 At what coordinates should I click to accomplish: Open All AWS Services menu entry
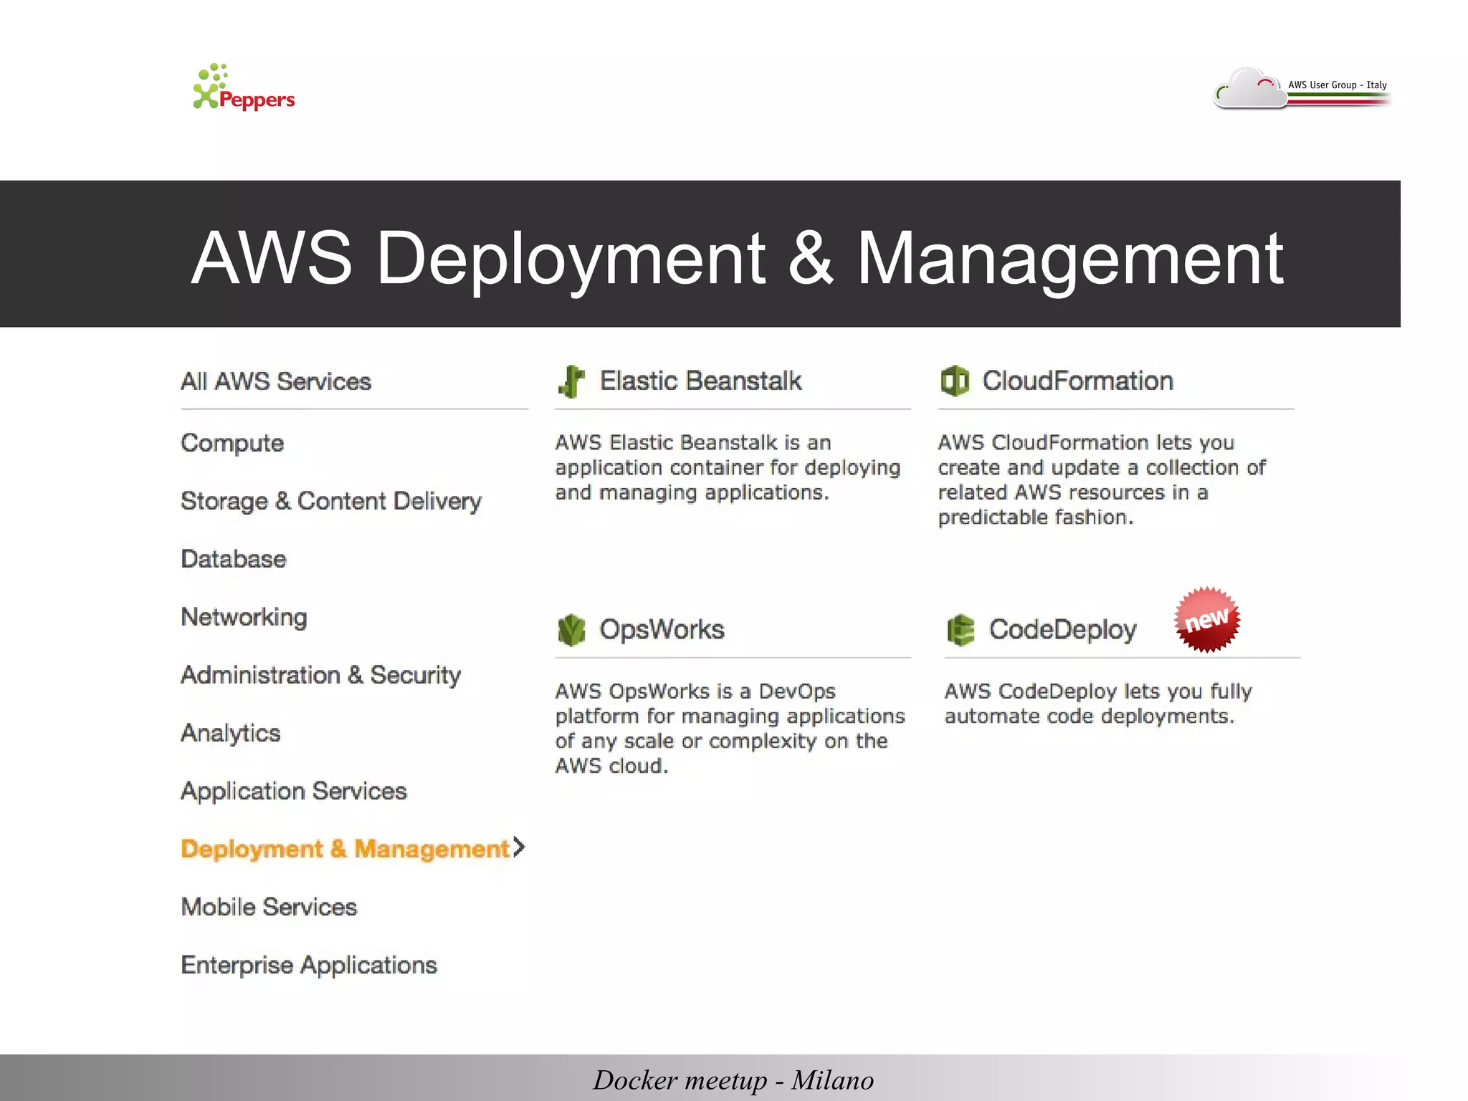point(276,381)
